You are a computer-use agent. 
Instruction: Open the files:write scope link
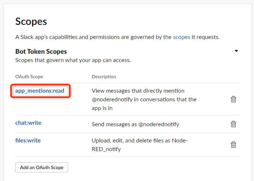pos(28,140)
